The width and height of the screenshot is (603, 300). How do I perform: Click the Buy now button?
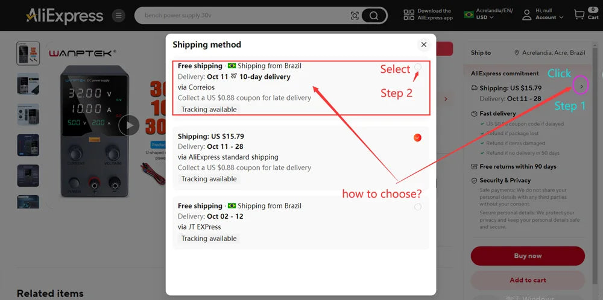pyautogui.click(x=528, y=256)
